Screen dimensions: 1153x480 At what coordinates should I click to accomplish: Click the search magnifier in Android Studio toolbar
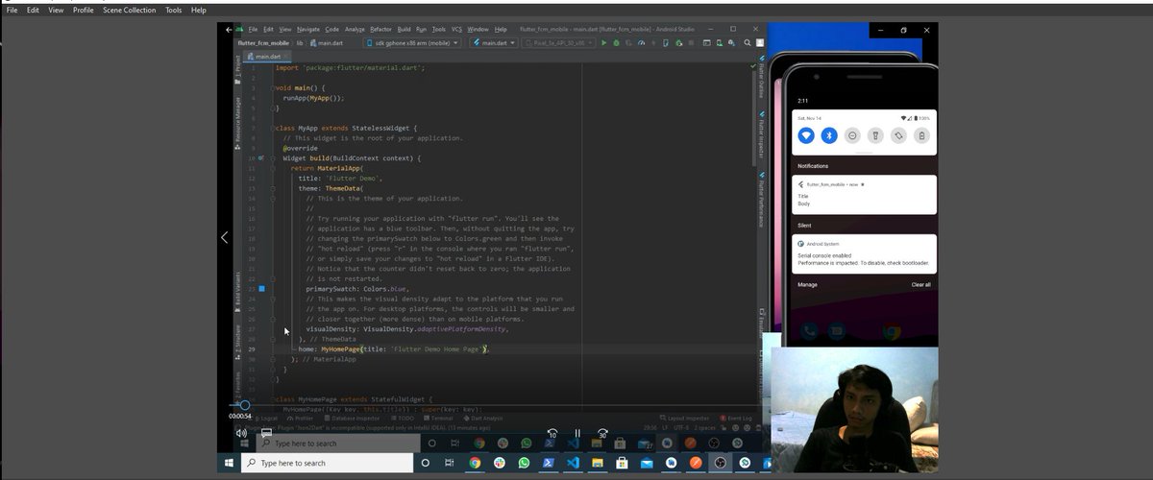[747, 43]
